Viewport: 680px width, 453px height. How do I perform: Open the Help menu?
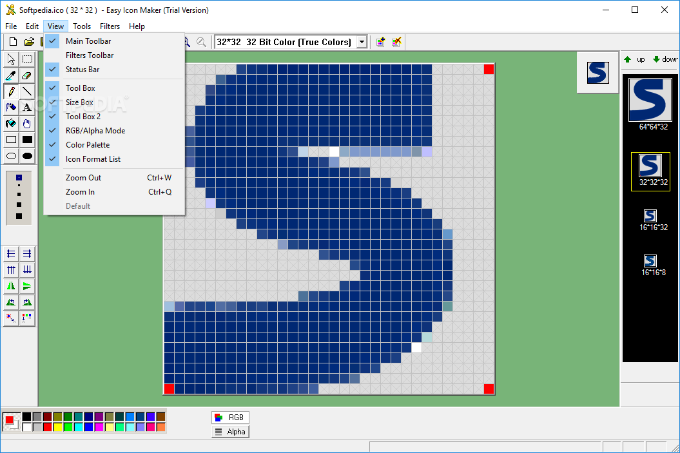tap(137, 26)
